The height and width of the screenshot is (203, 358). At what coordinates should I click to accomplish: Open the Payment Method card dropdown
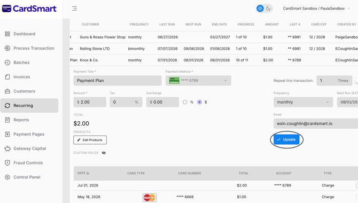point(198,81)
